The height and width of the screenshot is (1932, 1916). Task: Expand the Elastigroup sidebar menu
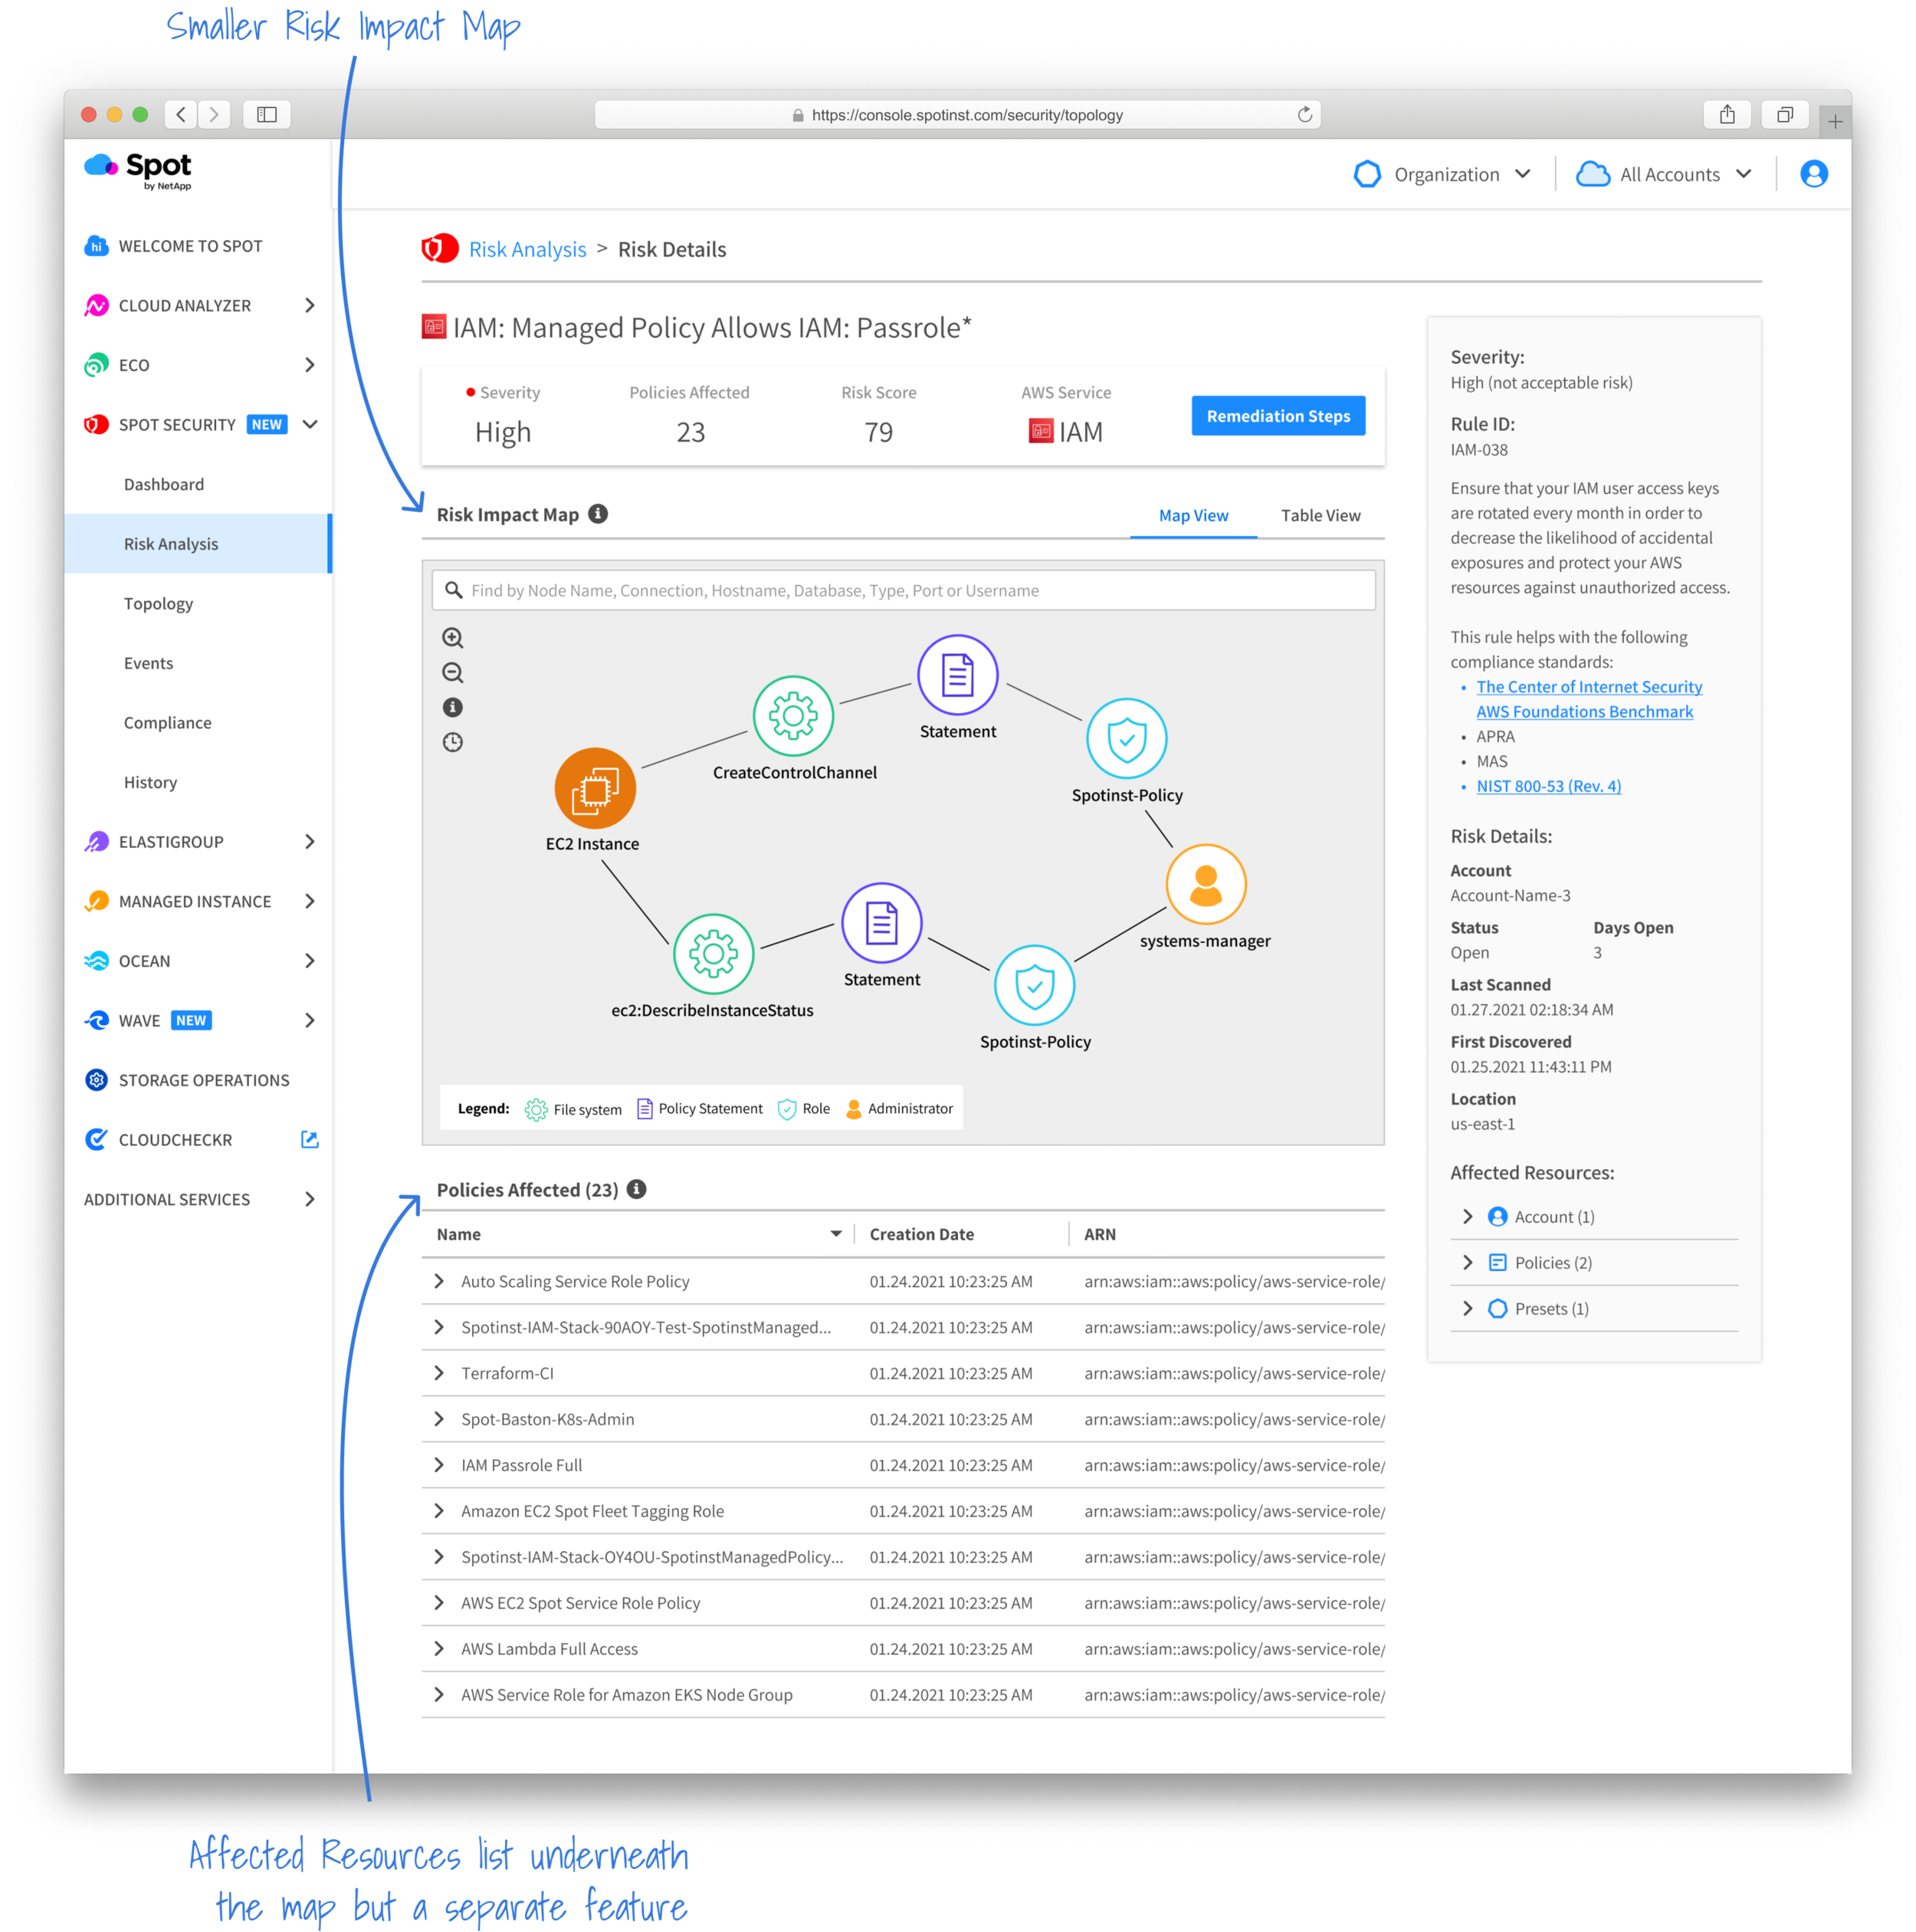309,842
